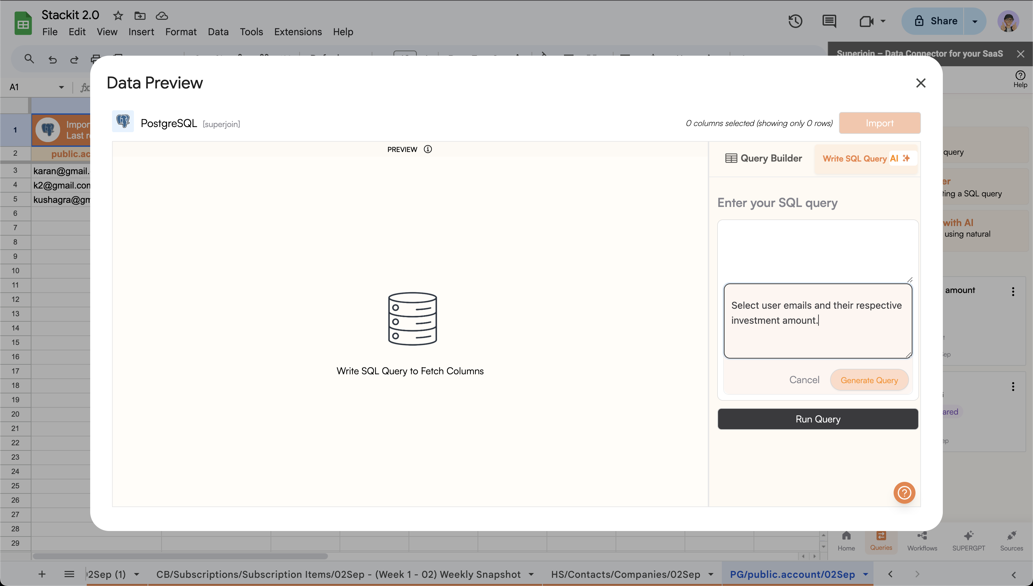The width and height of the screenshot is (1033, 586).
Task: Star the Stackit 2.0 document
Action: [x=118, y=16]
